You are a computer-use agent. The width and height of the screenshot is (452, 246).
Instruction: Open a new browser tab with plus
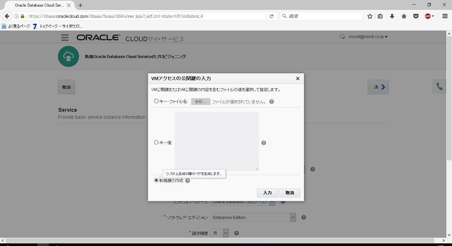(x=80, y=5)
